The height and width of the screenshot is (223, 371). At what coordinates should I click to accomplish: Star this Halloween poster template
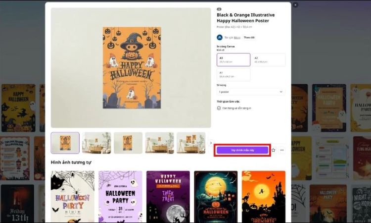(x=273, y=150)
